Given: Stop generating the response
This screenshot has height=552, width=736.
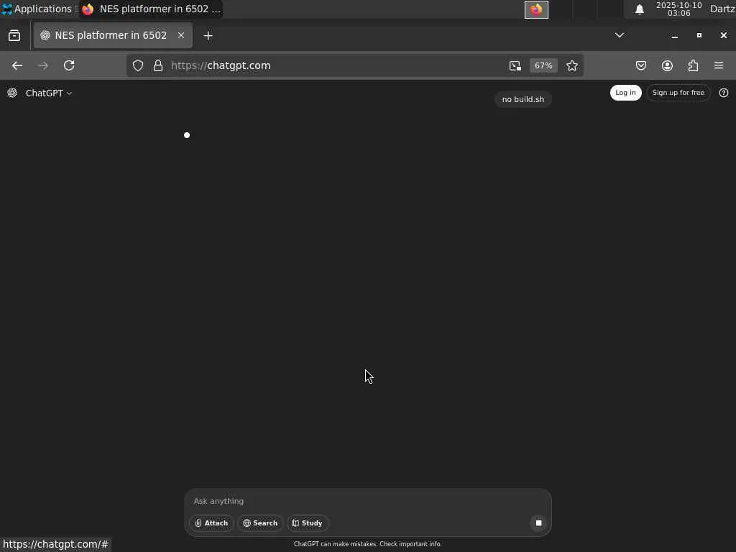Looking at the screenshot, I should [538, 523].
